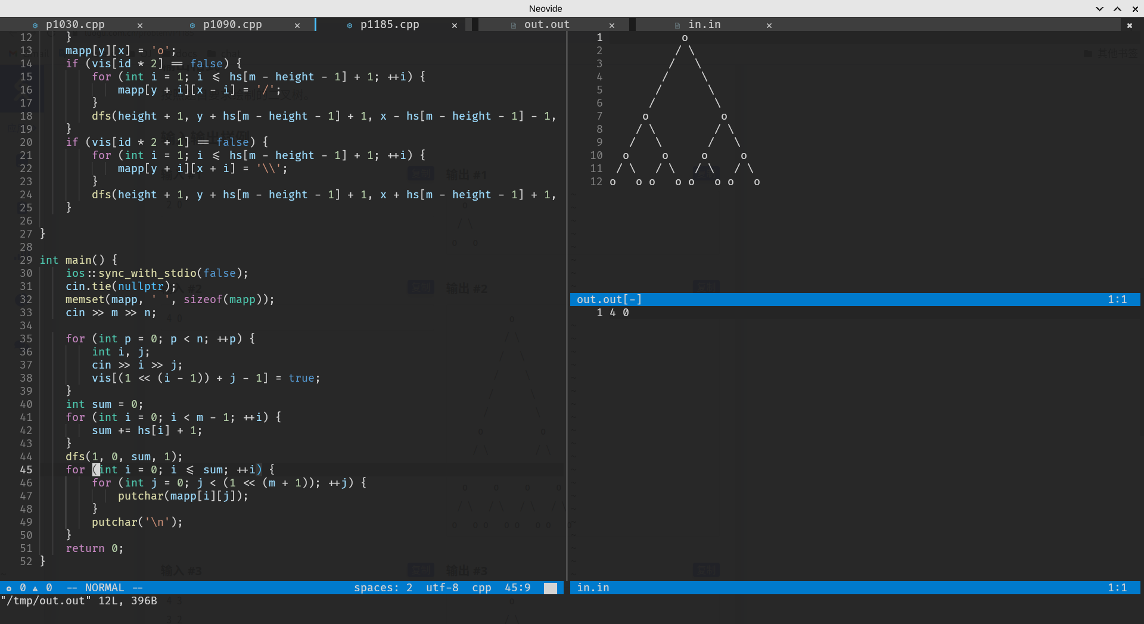
Task: Click 'dfs(1, 0, sum, 1);' line
Action: 124,457
